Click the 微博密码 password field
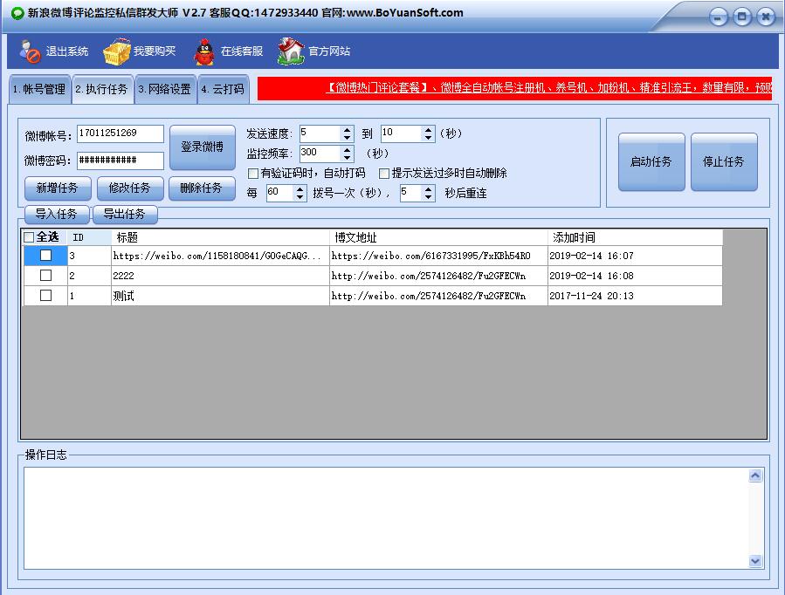785x595 pixels. click(121, 161)
